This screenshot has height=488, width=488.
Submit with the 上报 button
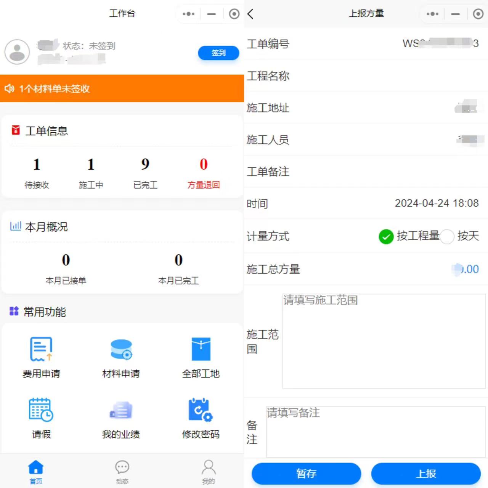click(x=426, y=474)
